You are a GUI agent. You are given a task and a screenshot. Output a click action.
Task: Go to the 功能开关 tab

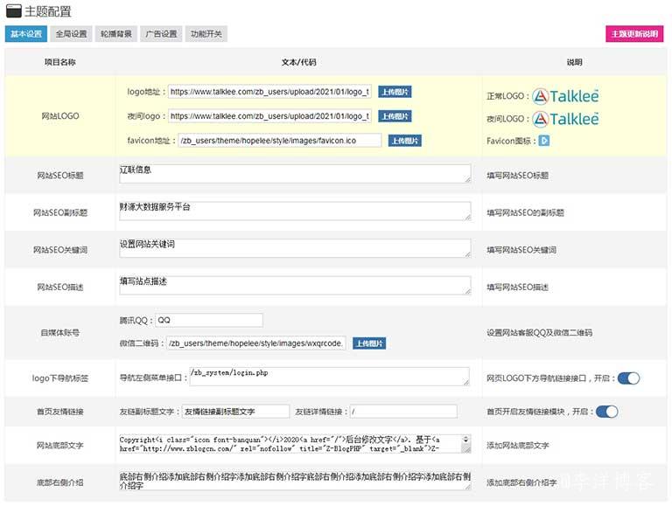tap(204, 35)
